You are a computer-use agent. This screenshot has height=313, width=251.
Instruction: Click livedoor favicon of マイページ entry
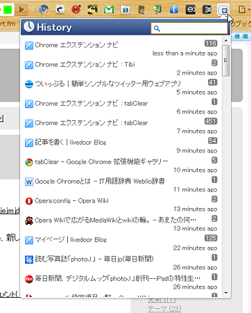point(29,240)
